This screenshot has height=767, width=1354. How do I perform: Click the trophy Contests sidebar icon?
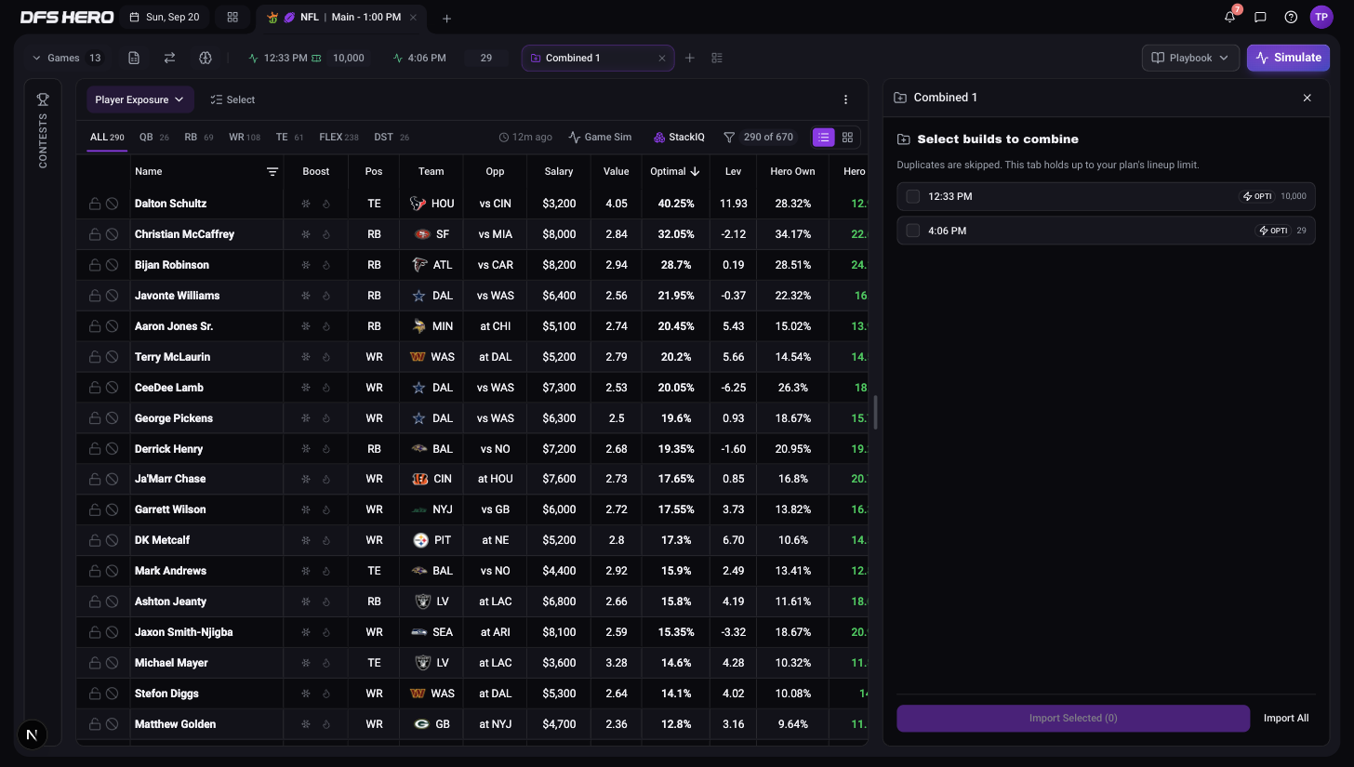[x=43, y=99]
